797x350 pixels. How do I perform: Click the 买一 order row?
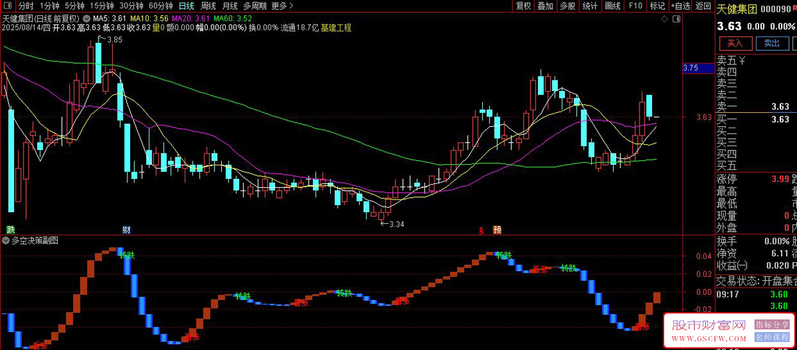click(x=755, y=119)
